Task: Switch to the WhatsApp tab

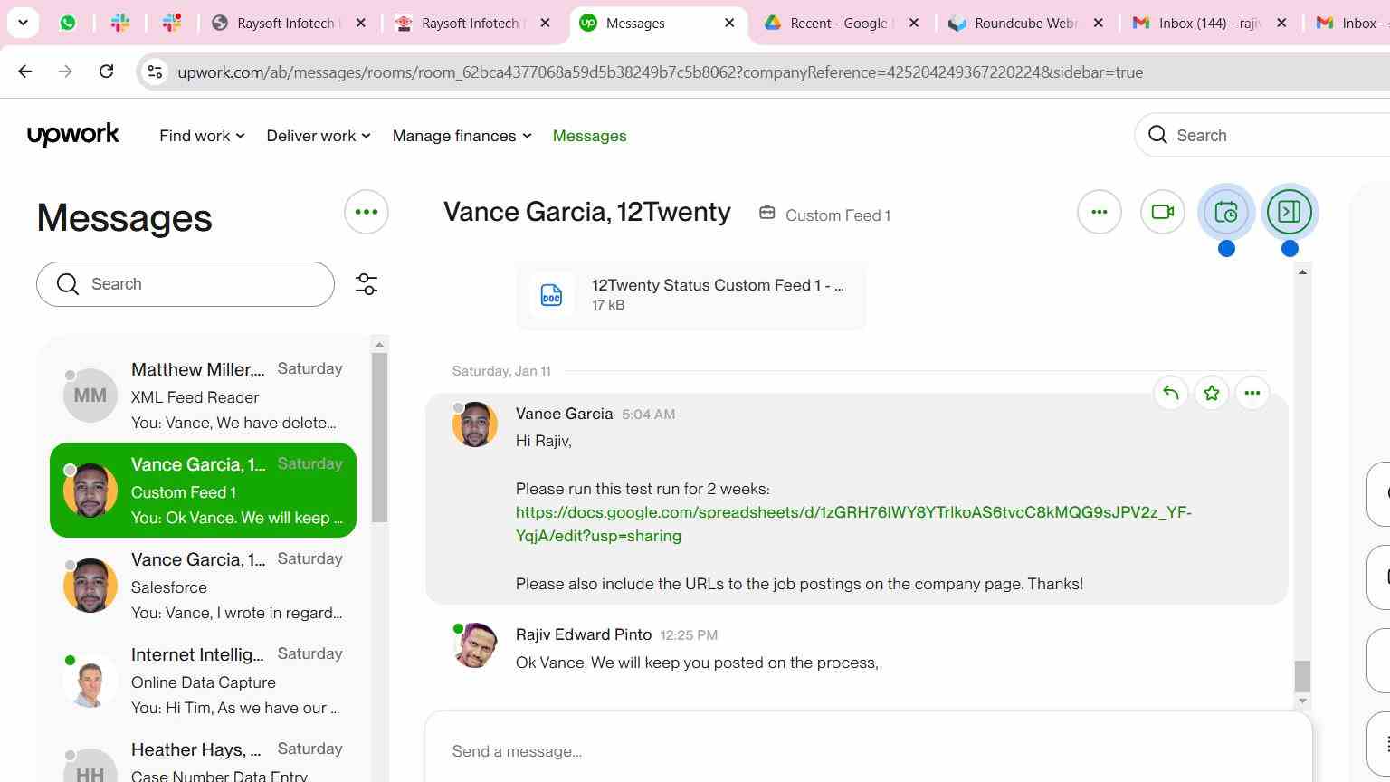Action: [x=68, y=23]
